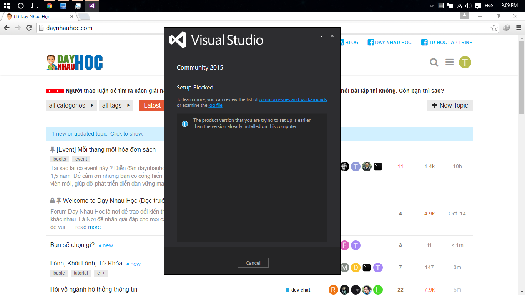
Task: Open the [Event] Mỗi tháng một hóa đơn sách topic
Action: [106, 150]
